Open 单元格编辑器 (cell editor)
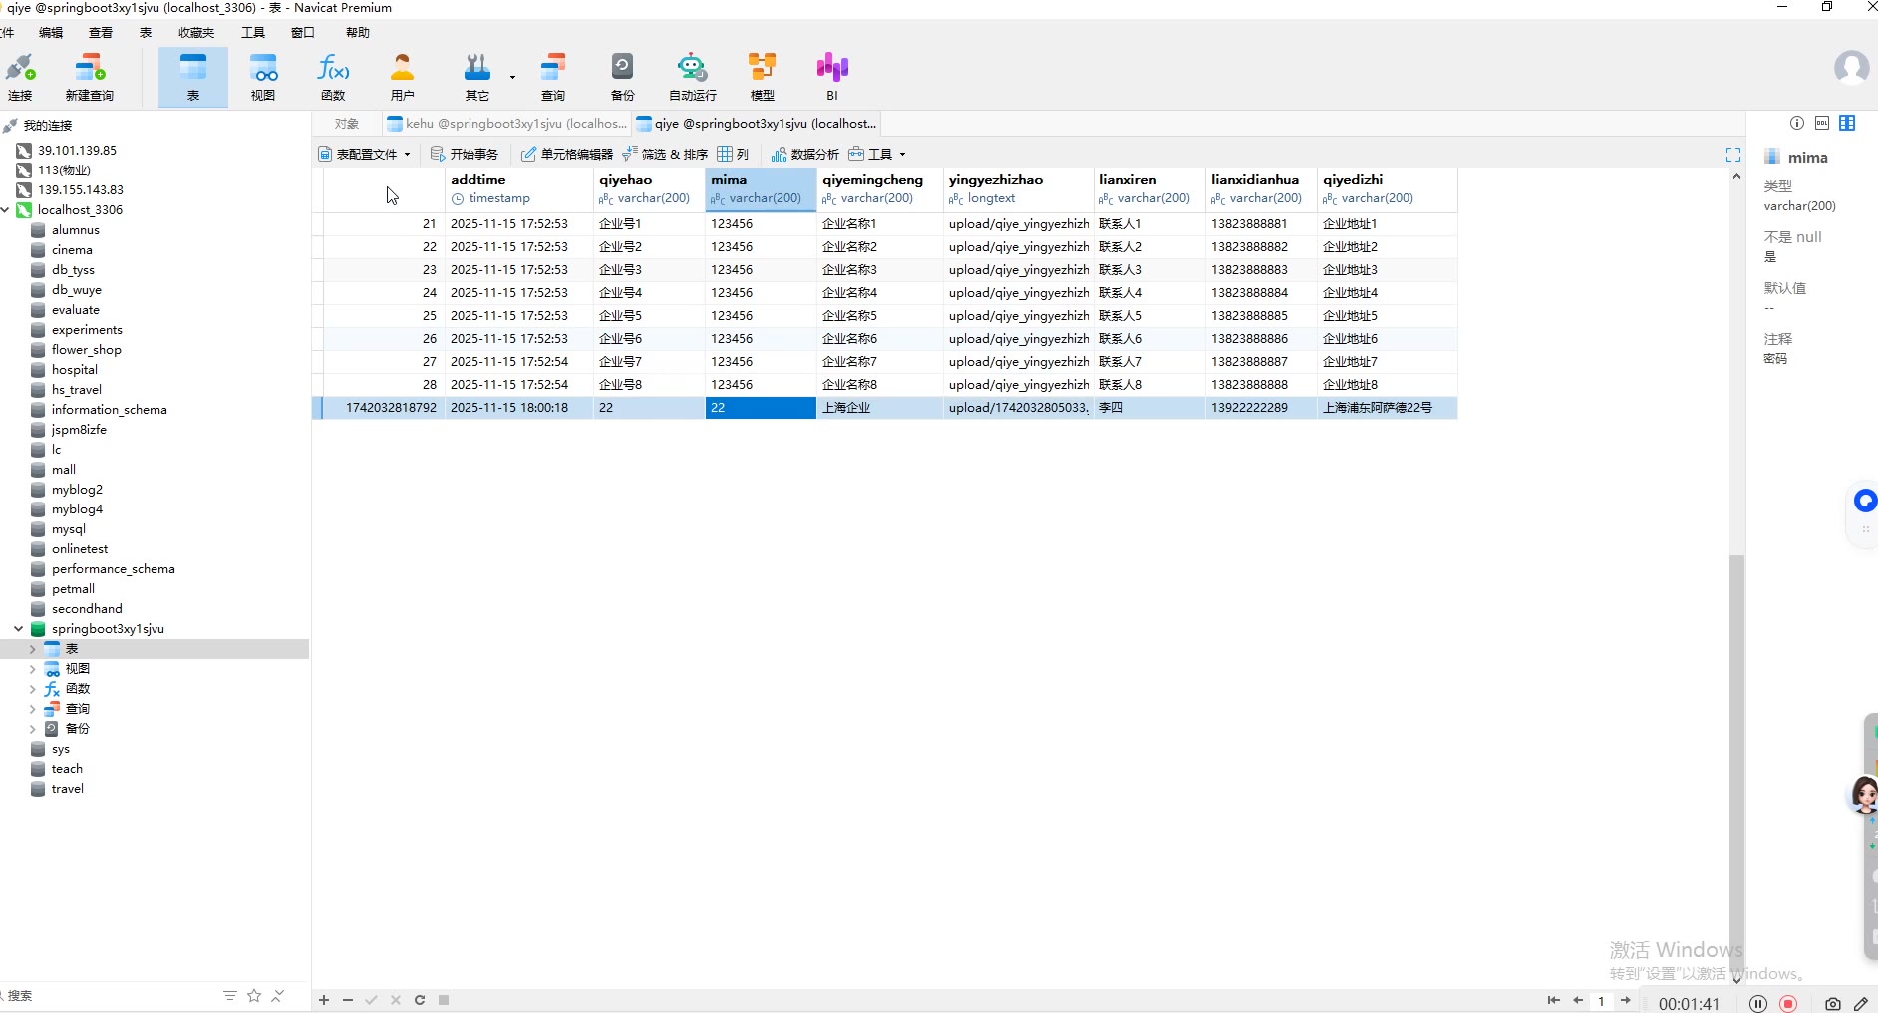Viewport: 1878px width, 1013px height. 567,154
